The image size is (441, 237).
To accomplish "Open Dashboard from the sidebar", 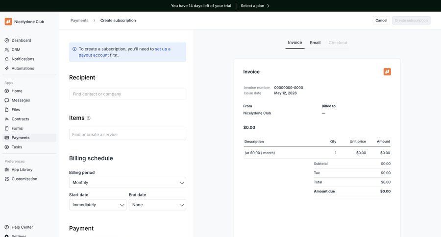I will click(x=29, y=40).
